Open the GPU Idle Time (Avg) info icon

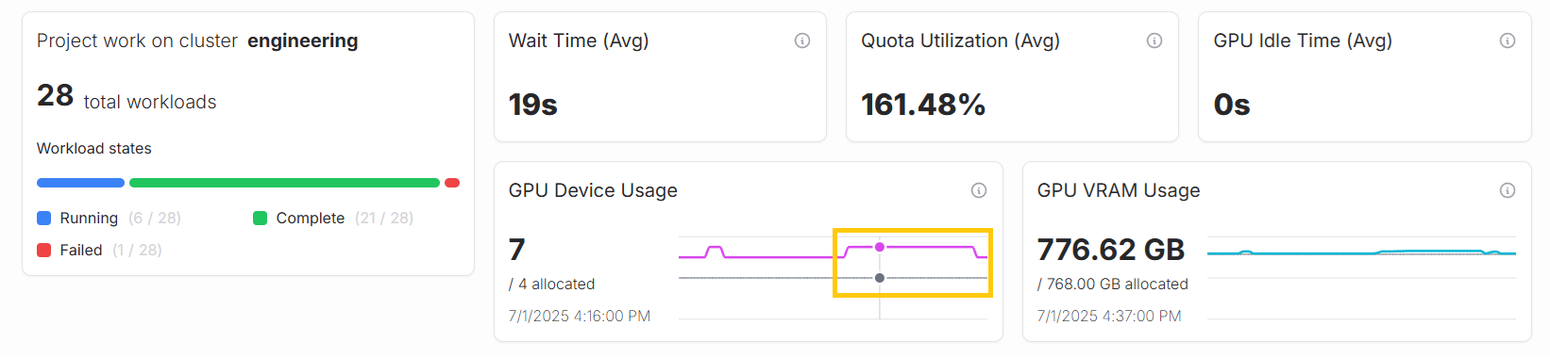point(1508,41)
